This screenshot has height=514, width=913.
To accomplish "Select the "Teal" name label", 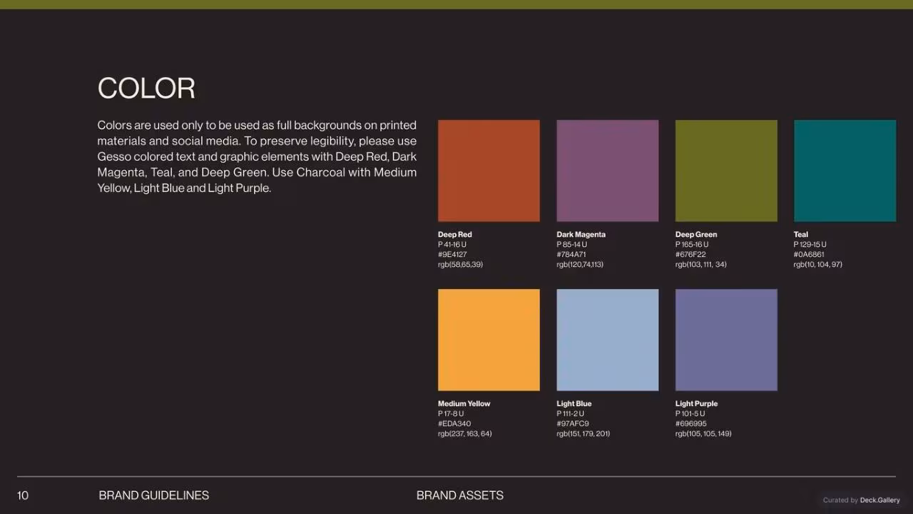I will [801, 234].
